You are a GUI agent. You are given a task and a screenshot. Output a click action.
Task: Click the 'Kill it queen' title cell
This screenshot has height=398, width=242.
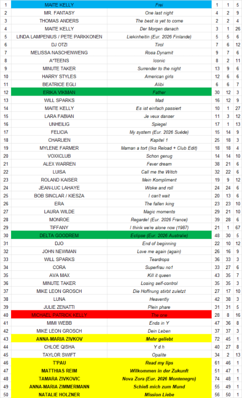[159, 275]
